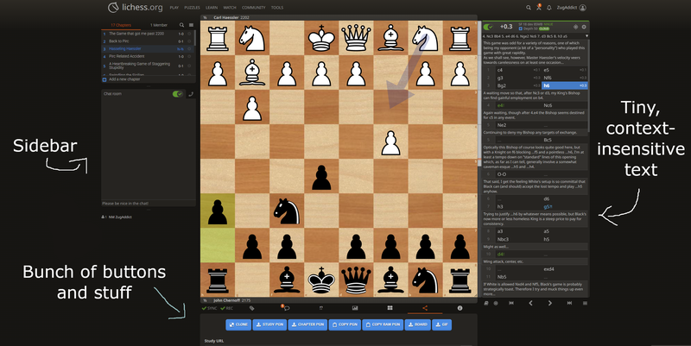Click the COPY RAW PGN button
The height and width of the screenshot is (346, 691).
click(383, 324)
